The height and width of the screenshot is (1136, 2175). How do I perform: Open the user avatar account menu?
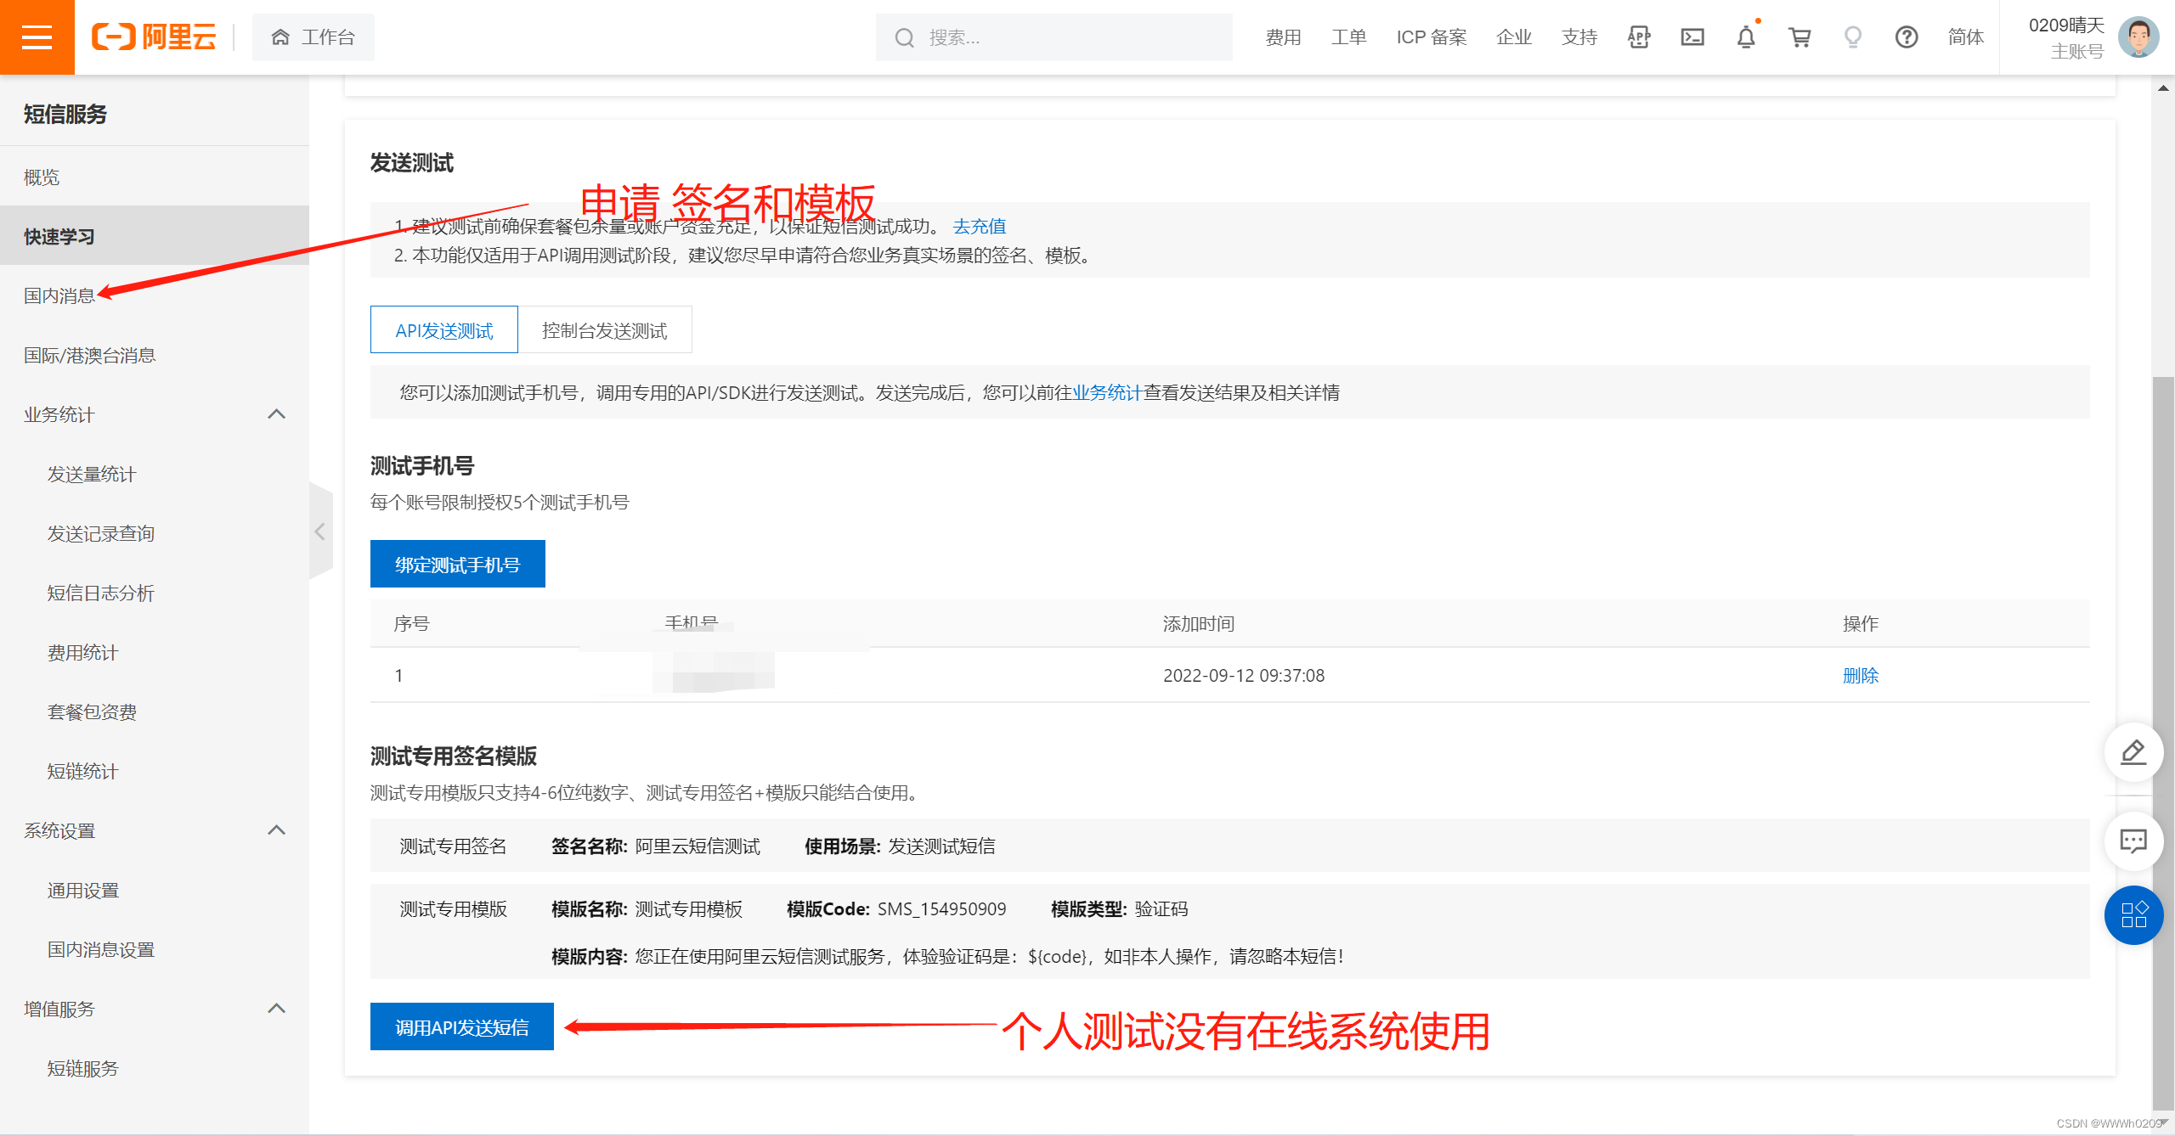click(x=2138, y=37)
